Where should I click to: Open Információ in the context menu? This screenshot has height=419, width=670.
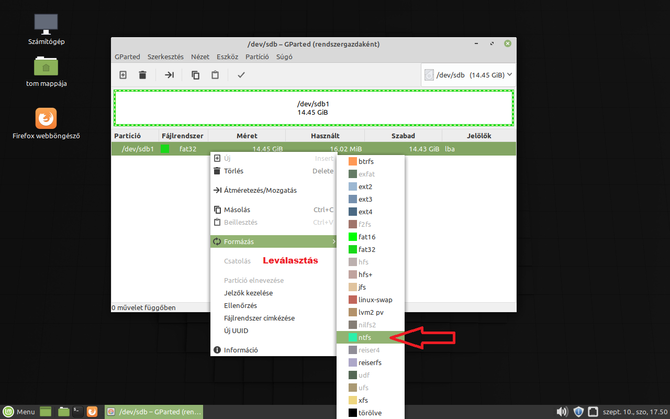click(273, 350)
